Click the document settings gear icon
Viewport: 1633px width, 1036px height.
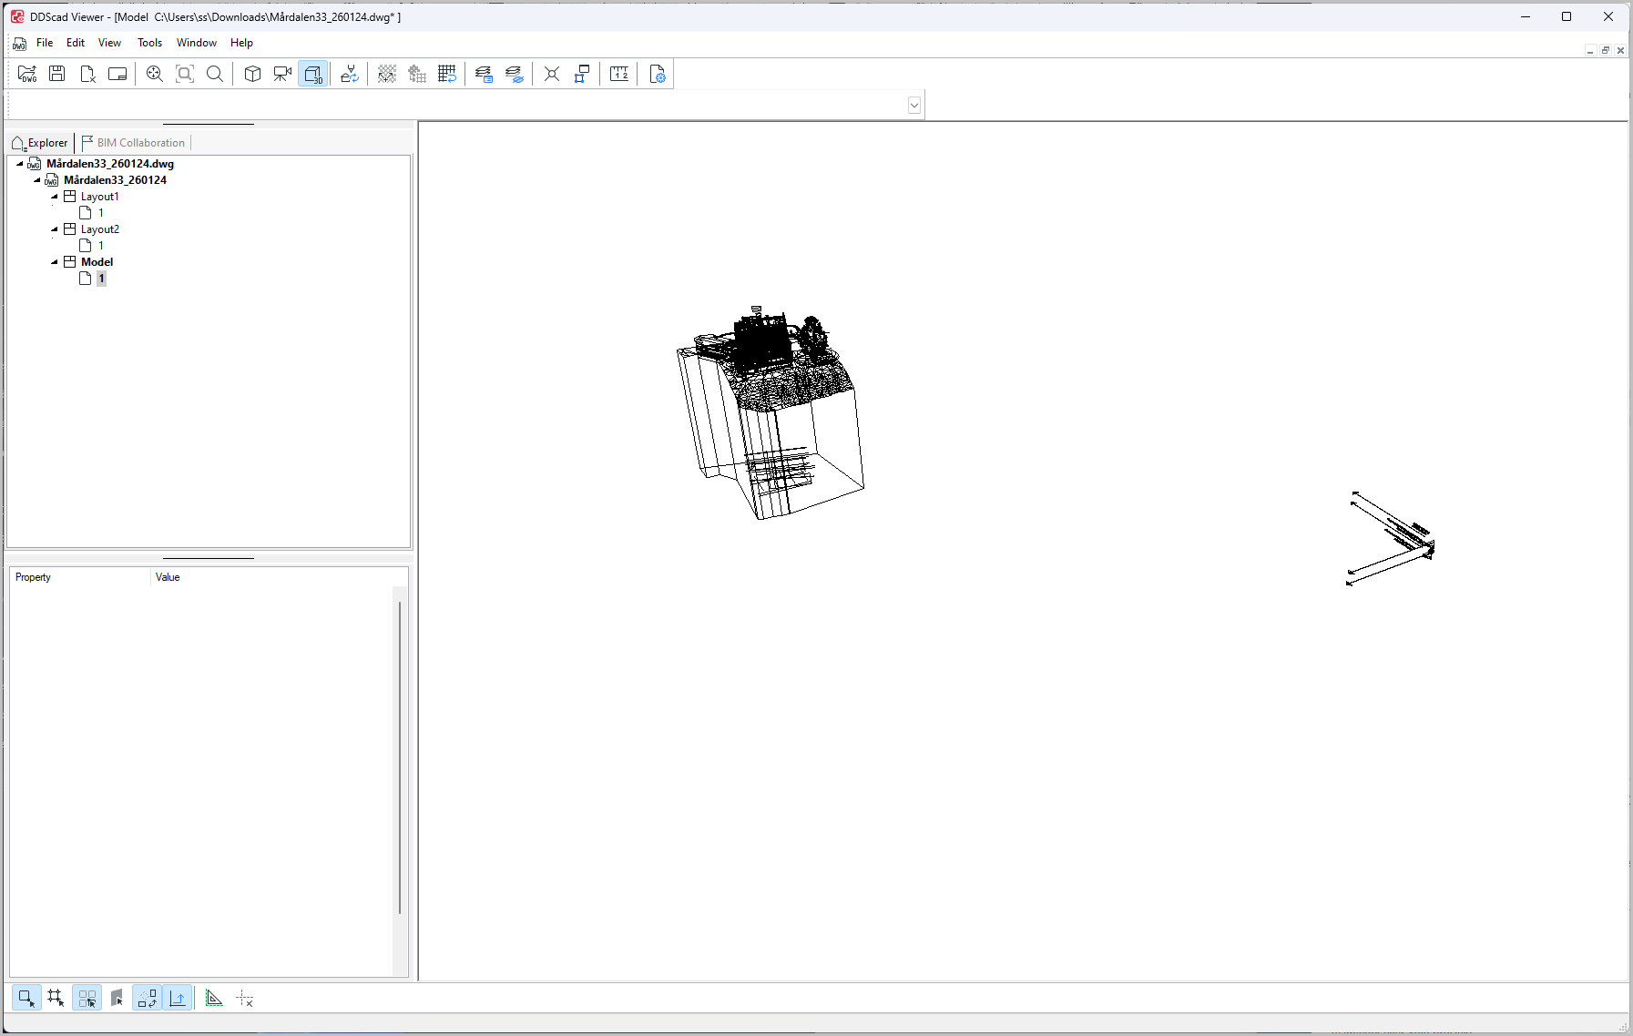(657, 75)
